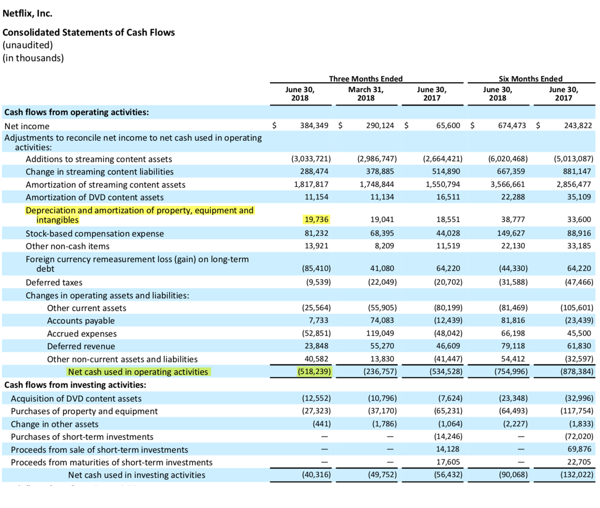Select the value (3,033,721)
This screenshot has width=600, height=508.
pyautogui.click(x=311, y=158)
